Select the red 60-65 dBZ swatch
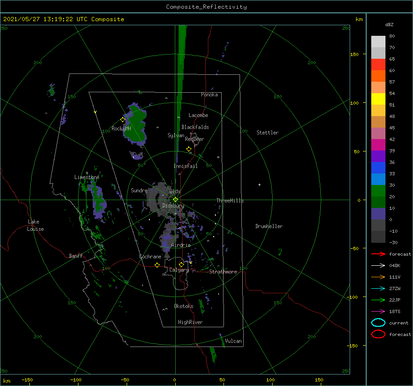413x386 pixels. click(x=378, y=65)
